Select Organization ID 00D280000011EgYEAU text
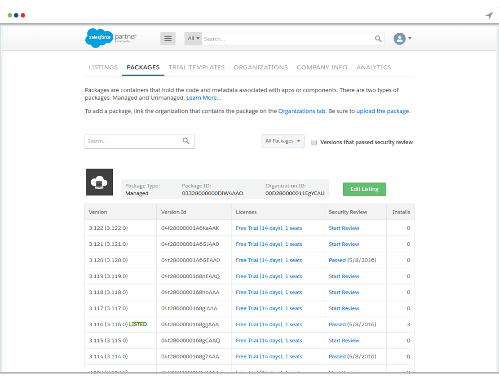This screenshot has width=499, height=391. (295, 193)
